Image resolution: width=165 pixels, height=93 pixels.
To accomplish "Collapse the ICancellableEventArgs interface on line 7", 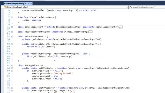I will (12, 17).
